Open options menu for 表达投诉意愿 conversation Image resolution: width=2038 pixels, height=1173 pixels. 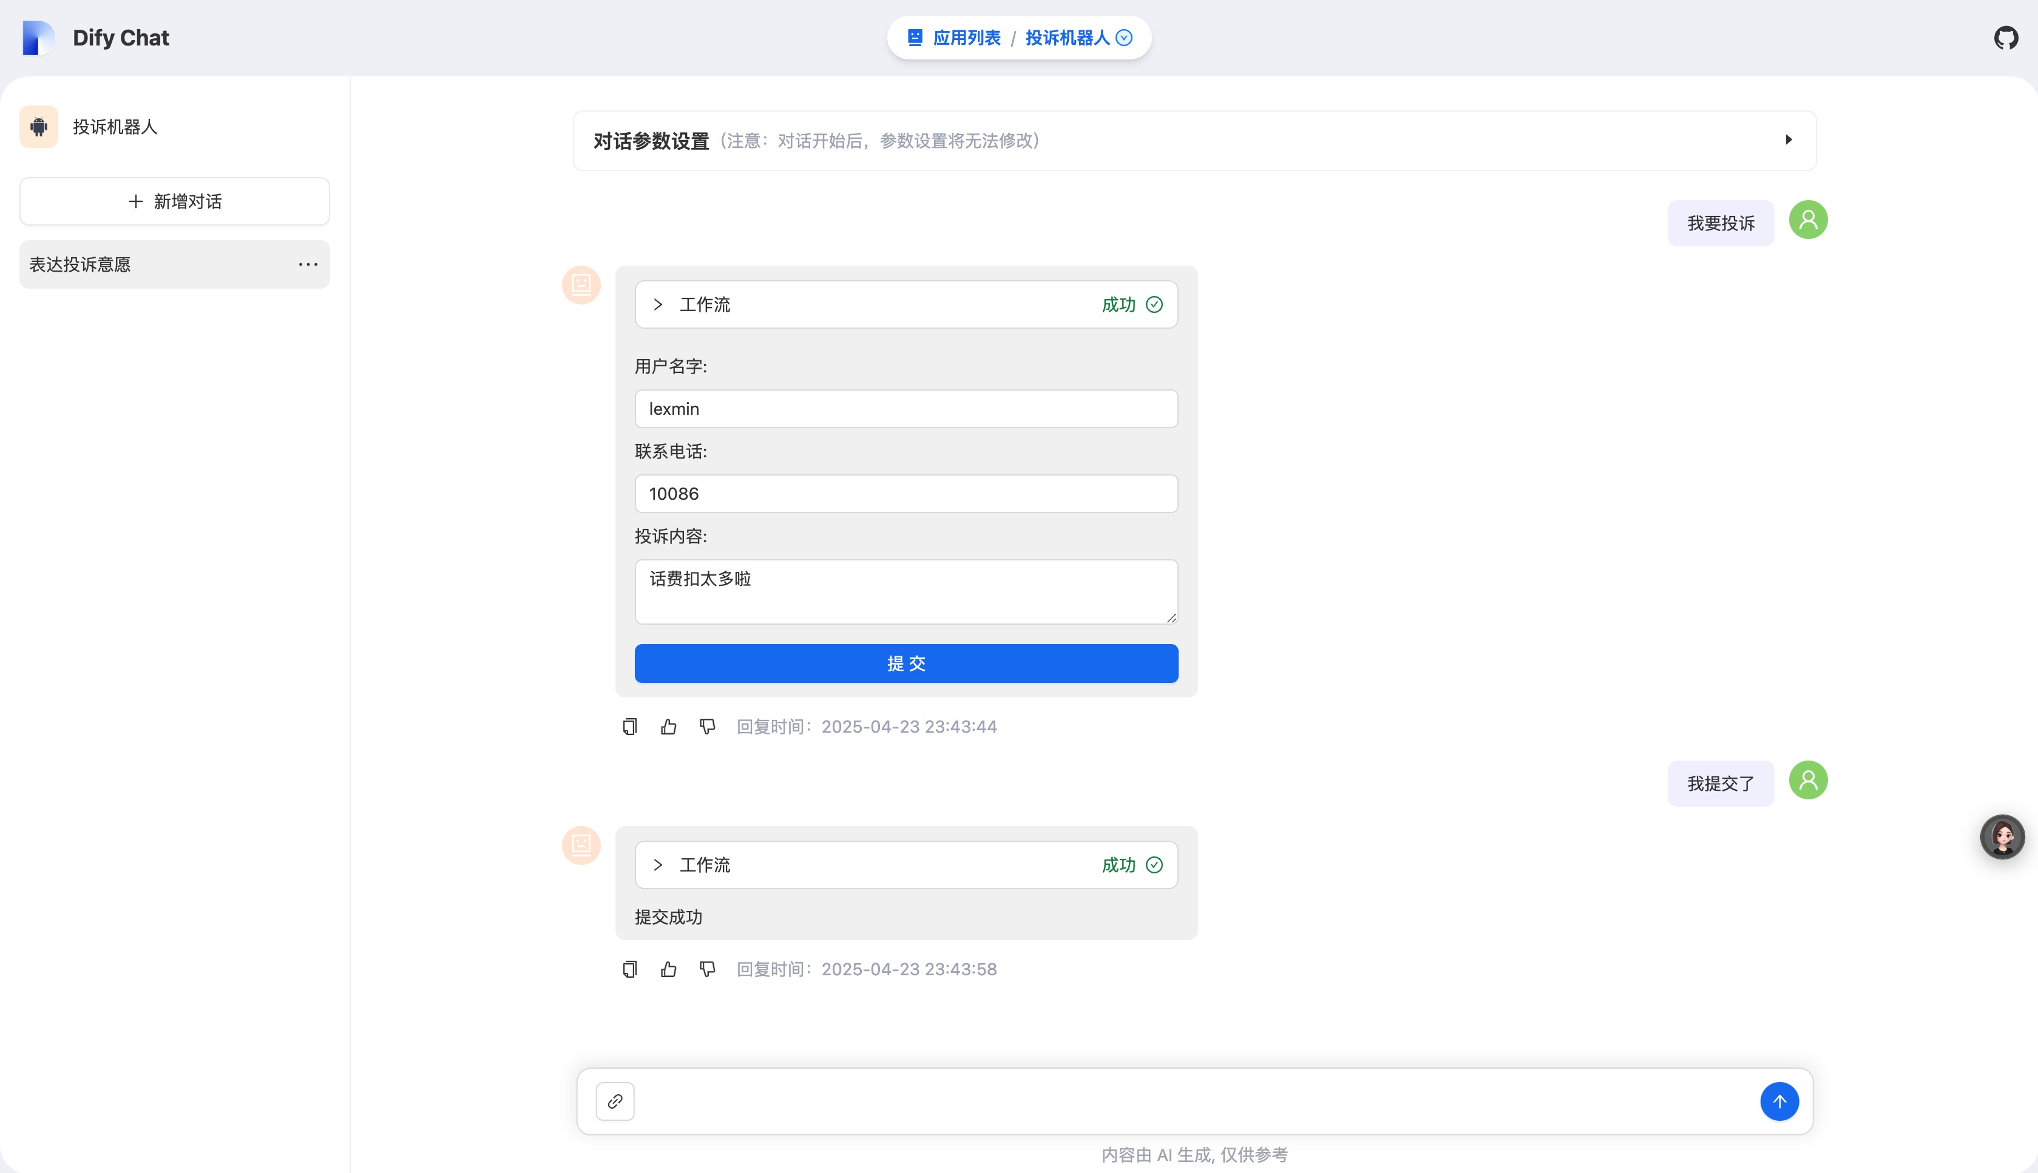(309, 263)
